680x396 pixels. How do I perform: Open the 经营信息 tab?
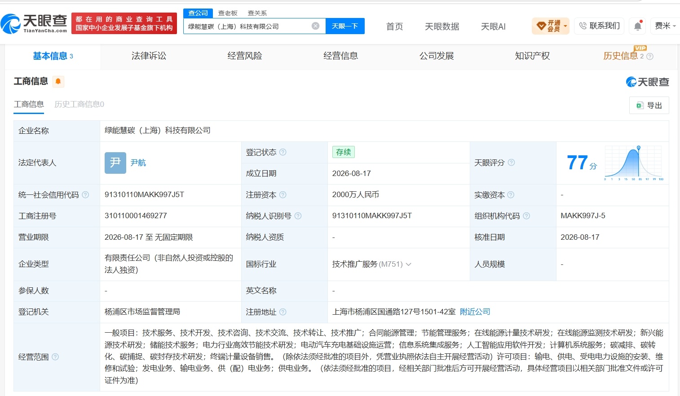(340, 56)
